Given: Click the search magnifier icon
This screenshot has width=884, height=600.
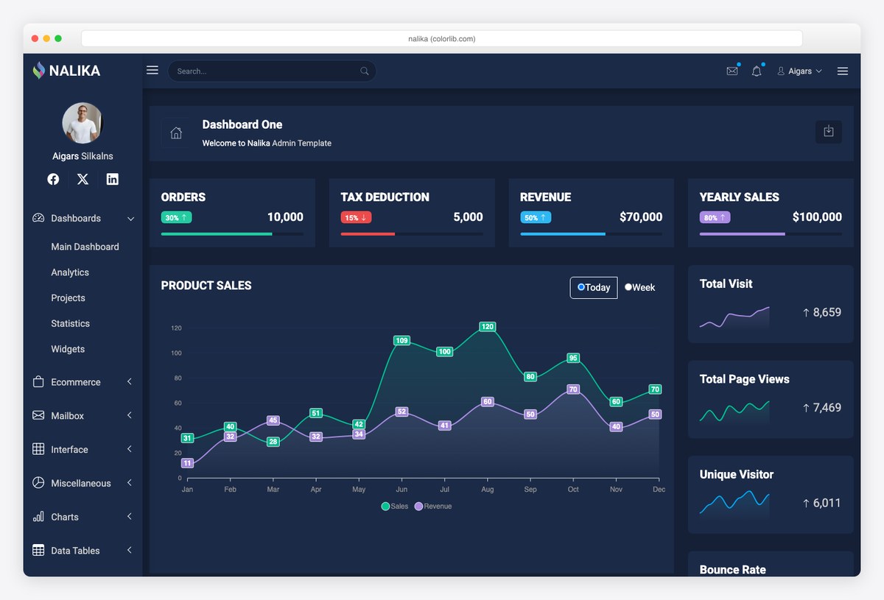Looking at the screenshot, I should [x=365, y=71].
